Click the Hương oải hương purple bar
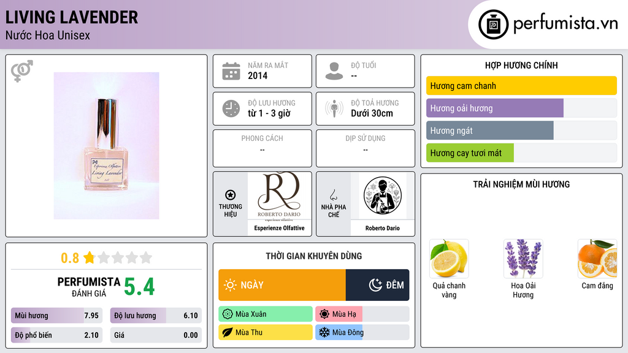The height and width of the screenshot is (353, 628). click(521, 108)
